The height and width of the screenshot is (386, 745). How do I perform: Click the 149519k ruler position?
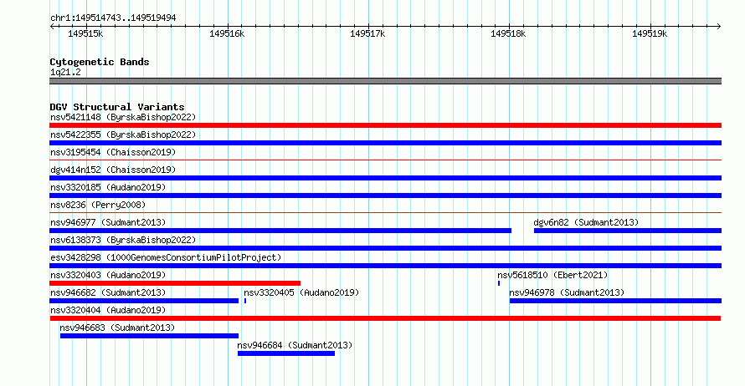coord(650,33)
